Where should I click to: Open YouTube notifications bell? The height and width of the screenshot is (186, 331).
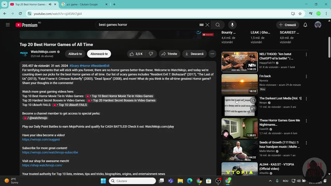(305, 25)
